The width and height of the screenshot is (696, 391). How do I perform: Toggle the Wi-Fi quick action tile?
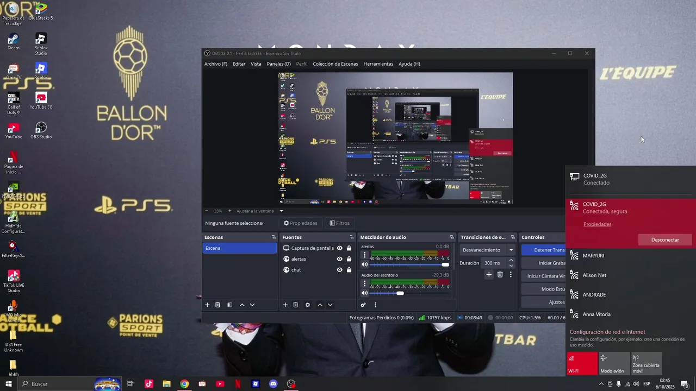[582, 363]
